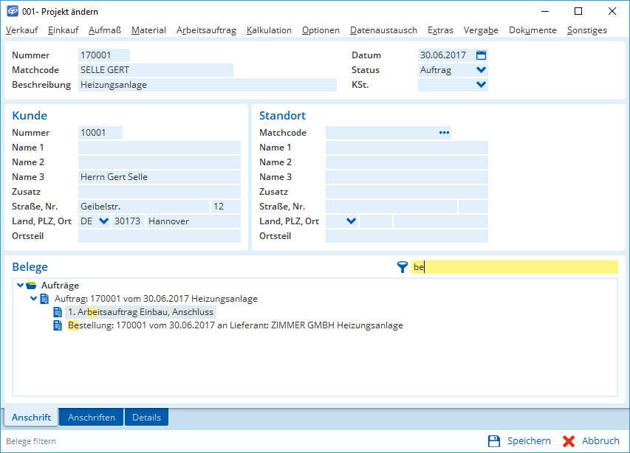This screenshot has width=630, height=453.
Task: Click the red X Abbruch icon
Action: [569, 441]
